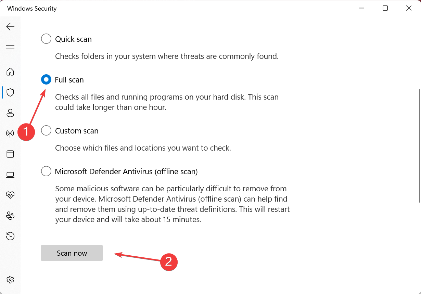The height and width of the screenshot is (294, 421).
Task: Expand the navigation hamburger menu
Action: coord(10,47)
